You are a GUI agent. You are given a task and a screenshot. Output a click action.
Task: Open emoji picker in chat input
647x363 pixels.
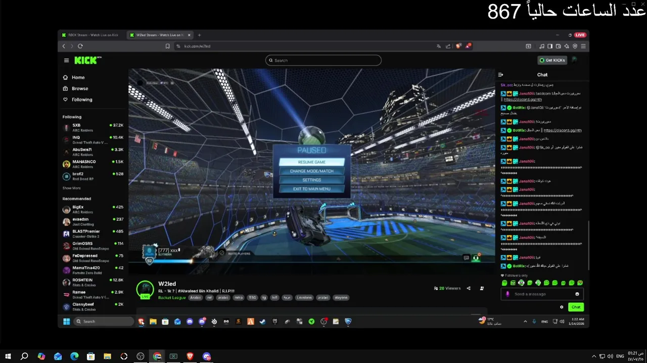577,294
